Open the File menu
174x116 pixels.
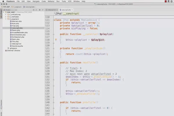point(18,1)
